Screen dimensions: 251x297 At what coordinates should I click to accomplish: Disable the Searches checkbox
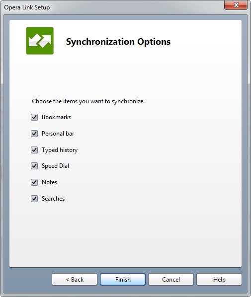(34, 199)
